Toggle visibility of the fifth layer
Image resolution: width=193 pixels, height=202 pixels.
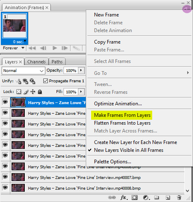[5, 145]
